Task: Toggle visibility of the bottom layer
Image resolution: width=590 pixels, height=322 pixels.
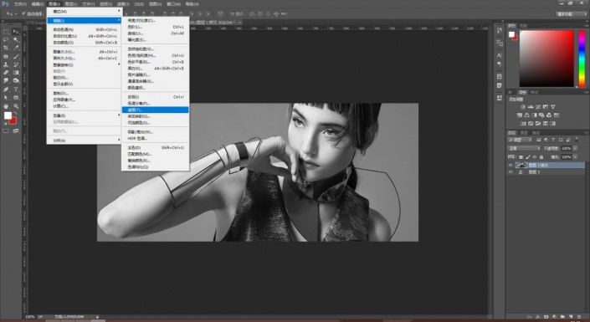Action: tap(510, 172)
